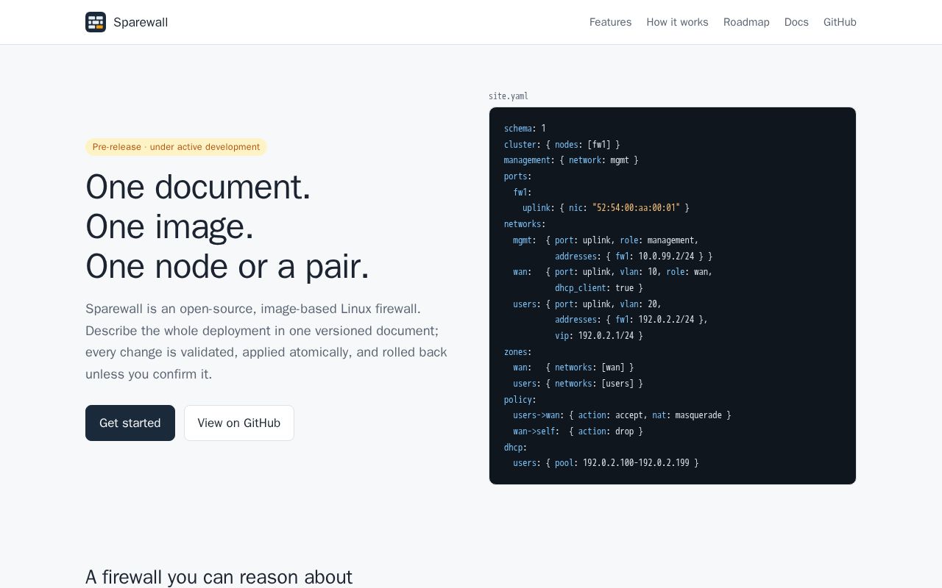Click the 'users->wan' policy line
Screen dimensions: 942x588
pyautogui.click(x=622, y=415)
